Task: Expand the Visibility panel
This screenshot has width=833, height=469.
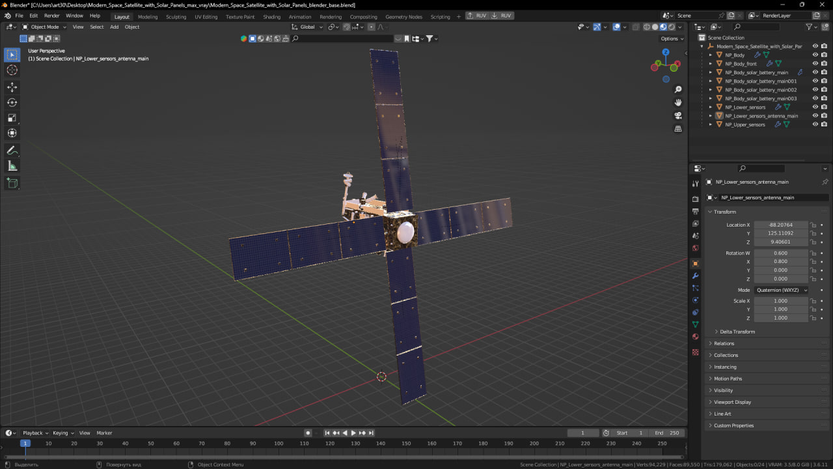Action: [723, 390]
